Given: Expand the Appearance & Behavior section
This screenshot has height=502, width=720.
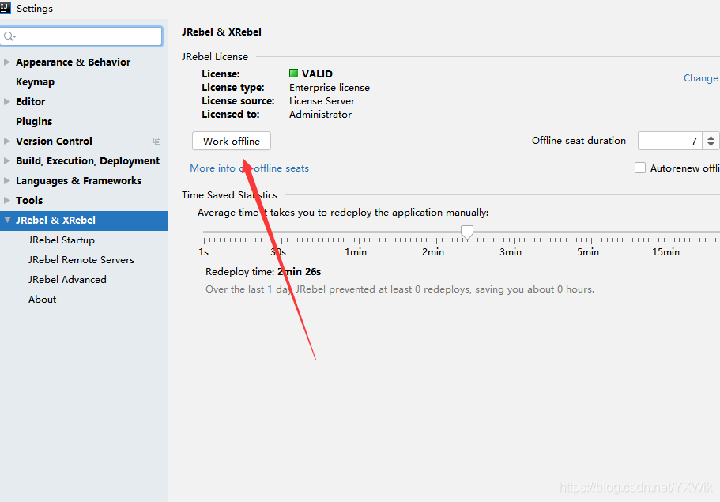Looking at the screenshot, I should pyautogui.click(x=7, y=62).
